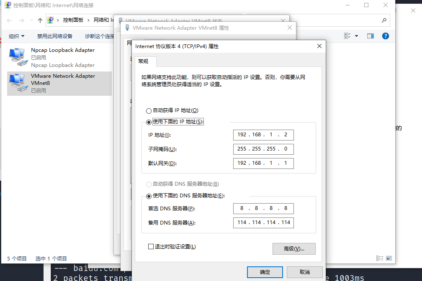Click the 网络和 Internet breadcrumb
The width and height of the screenshot is (422, 281).
(103, 20)
